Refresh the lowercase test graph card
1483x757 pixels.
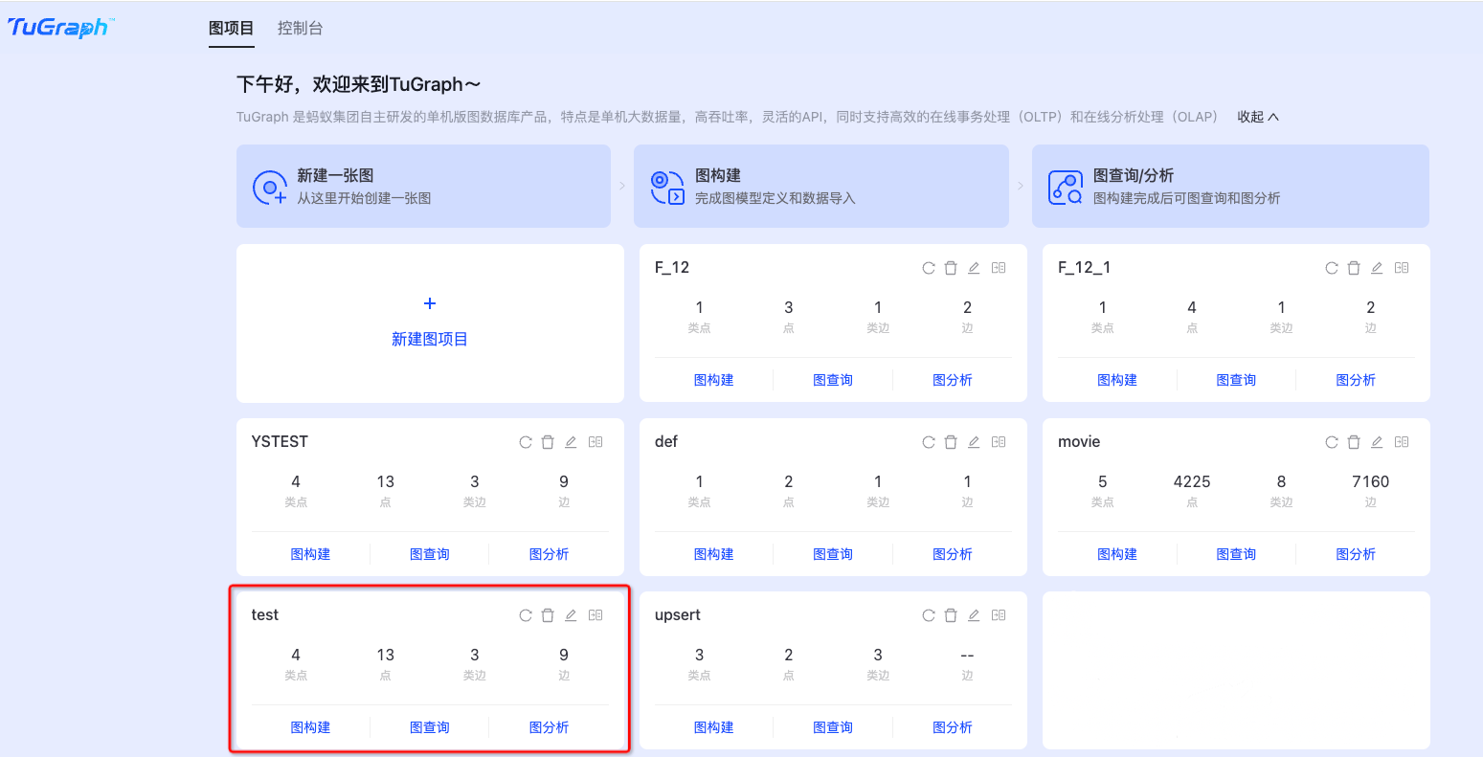point(526,615)
